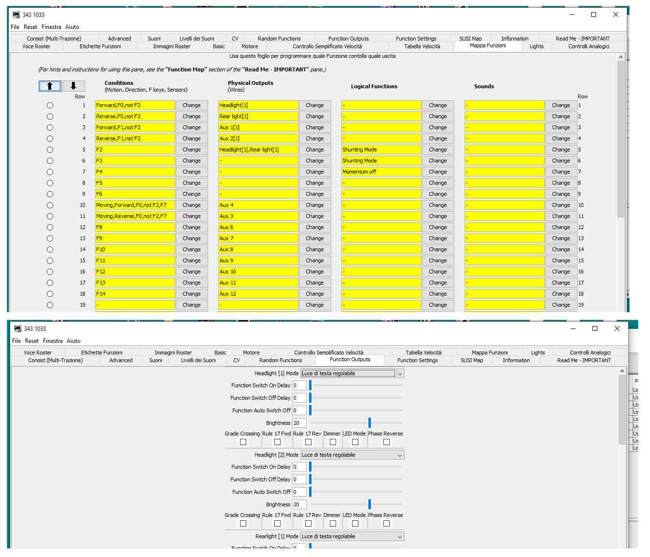The height and width of the screenshot is (557, 650).
Task: Click Change next to row 5 F2 condition
Action: 192,150
